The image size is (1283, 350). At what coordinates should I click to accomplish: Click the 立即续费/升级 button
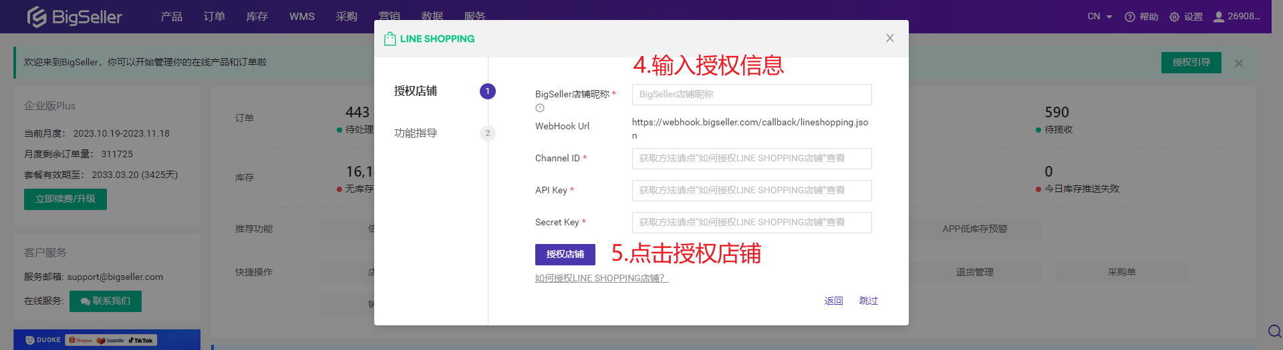tap(65, 199)
